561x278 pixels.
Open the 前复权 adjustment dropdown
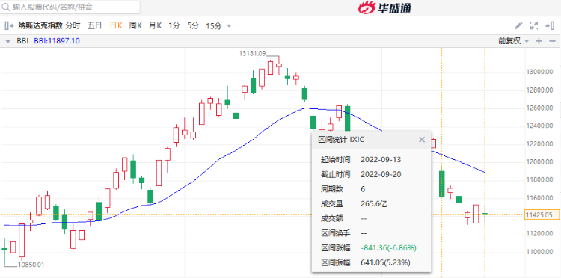513,41
